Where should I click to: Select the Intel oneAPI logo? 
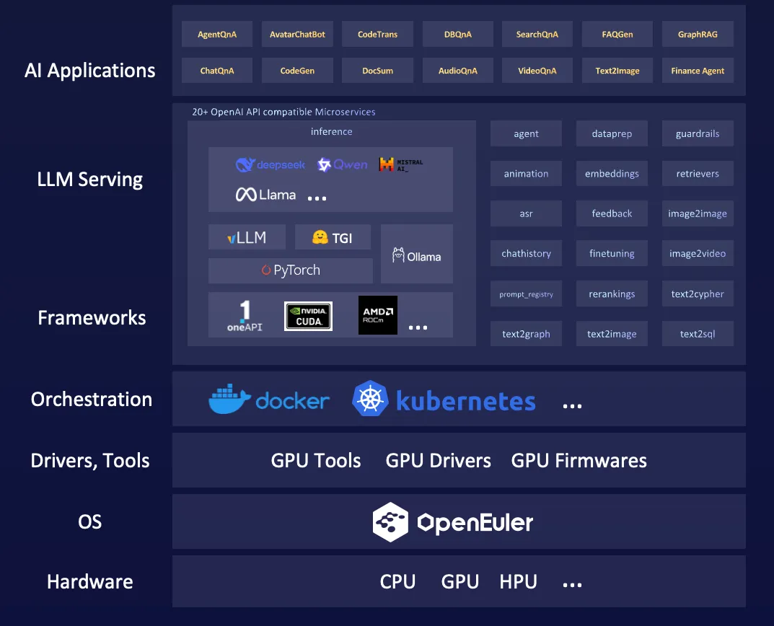(x=245, y=316)
